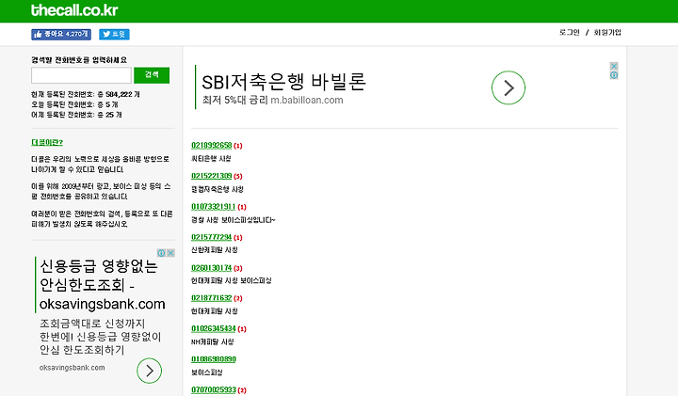The image size is (678, 396).
Task: Click the thecall.co.kr site logo
Action: click(x=74, y=10)
